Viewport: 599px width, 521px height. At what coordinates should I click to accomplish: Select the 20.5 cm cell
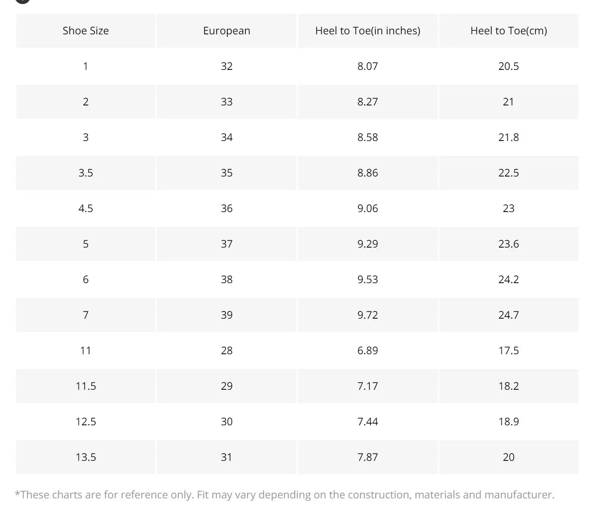(509, 66)
